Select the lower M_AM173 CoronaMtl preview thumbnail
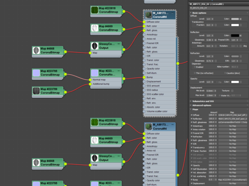 [149, 127]
